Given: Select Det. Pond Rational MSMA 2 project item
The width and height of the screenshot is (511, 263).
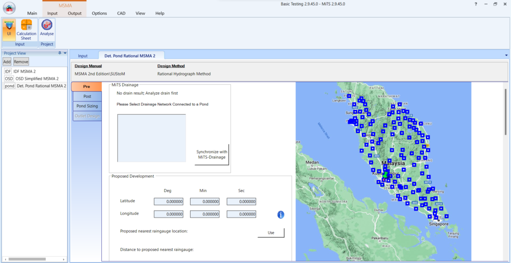Looking at the screenshot, I should tap(35, 86).
